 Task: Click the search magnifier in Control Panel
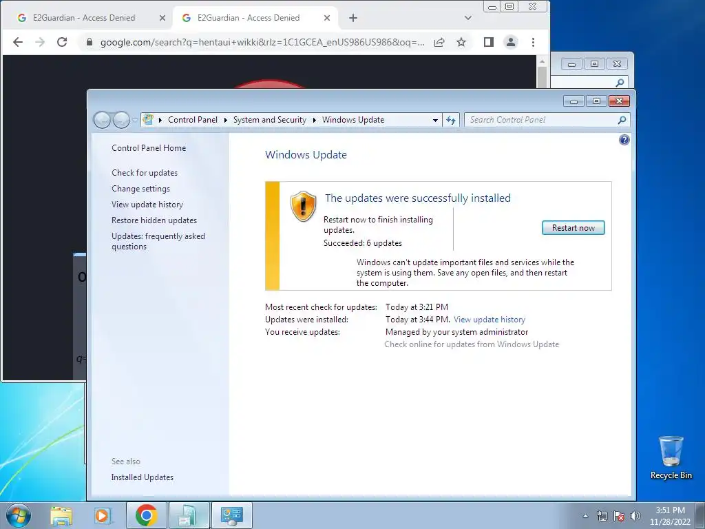[x=622, y=120]
